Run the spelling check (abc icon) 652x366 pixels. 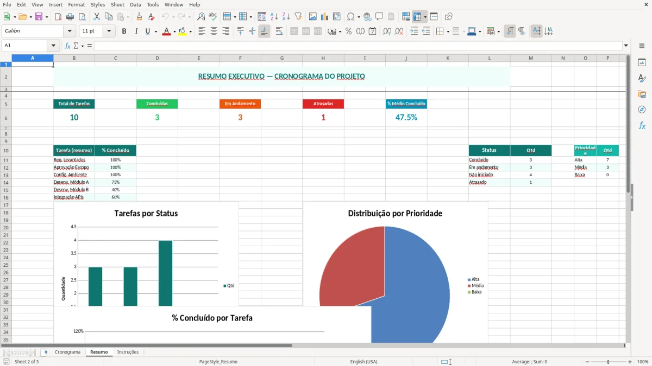coord(213,17)
